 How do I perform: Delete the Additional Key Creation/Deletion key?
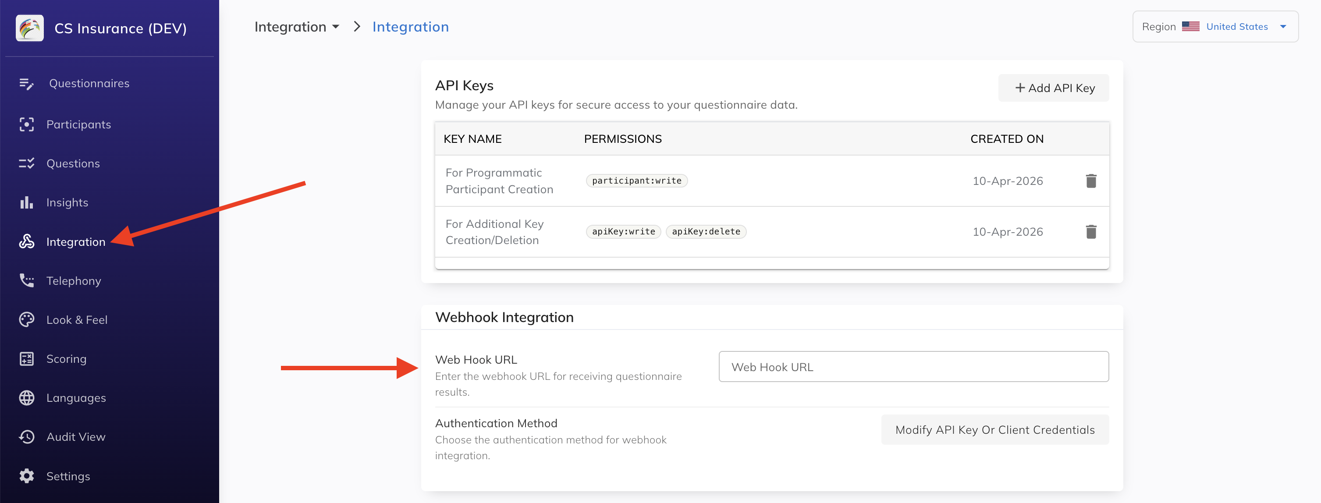pos(1091,232)
